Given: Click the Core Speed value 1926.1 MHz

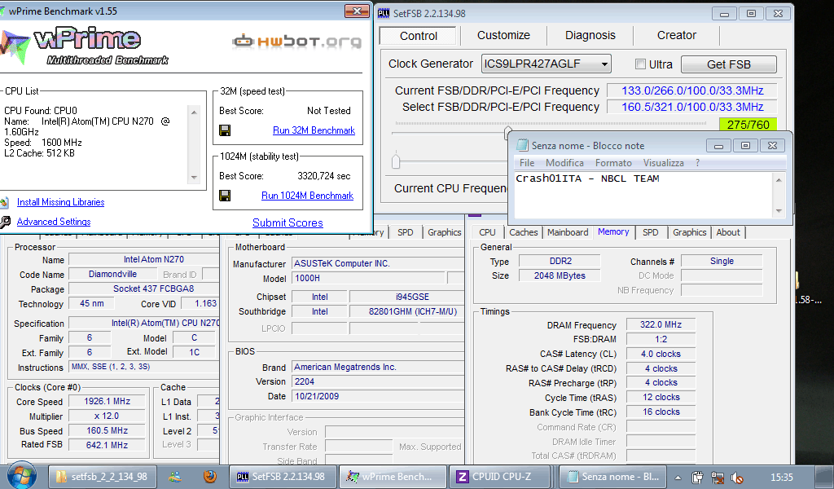Looking at the screenshot, I should tap(107, 401).
